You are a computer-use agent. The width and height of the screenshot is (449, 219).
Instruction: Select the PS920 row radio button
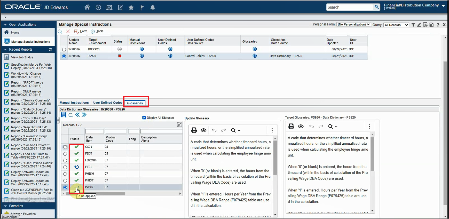64,56
